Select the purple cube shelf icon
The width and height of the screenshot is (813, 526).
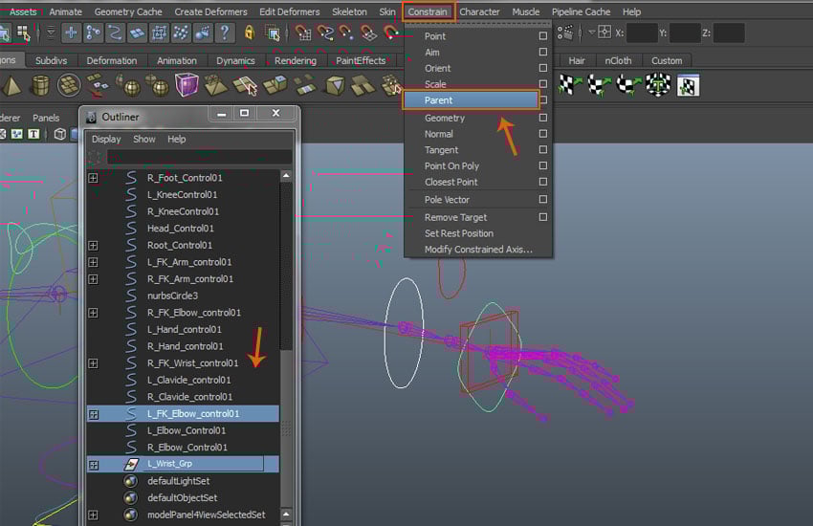click(187, 86)
